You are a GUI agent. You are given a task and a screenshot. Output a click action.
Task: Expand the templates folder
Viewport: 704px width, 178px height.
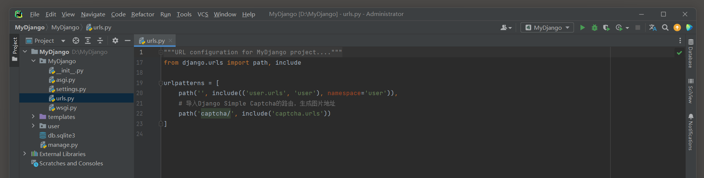pos(33,117)
